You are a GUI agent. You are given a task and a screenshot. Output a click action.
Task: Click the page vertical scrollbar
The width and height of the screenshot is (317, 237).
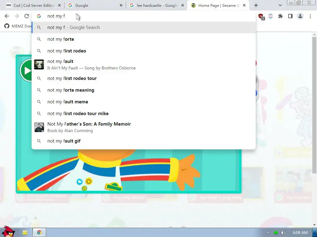coord(314,105)
